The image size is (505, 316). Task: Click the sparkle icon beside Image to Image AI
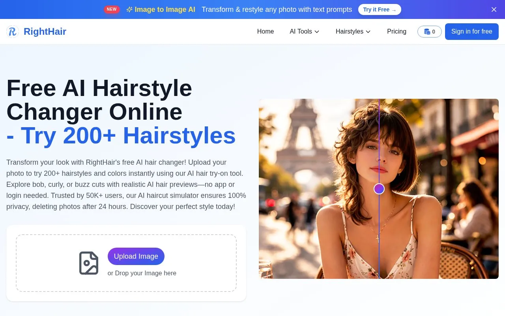[x=129, y=9]
